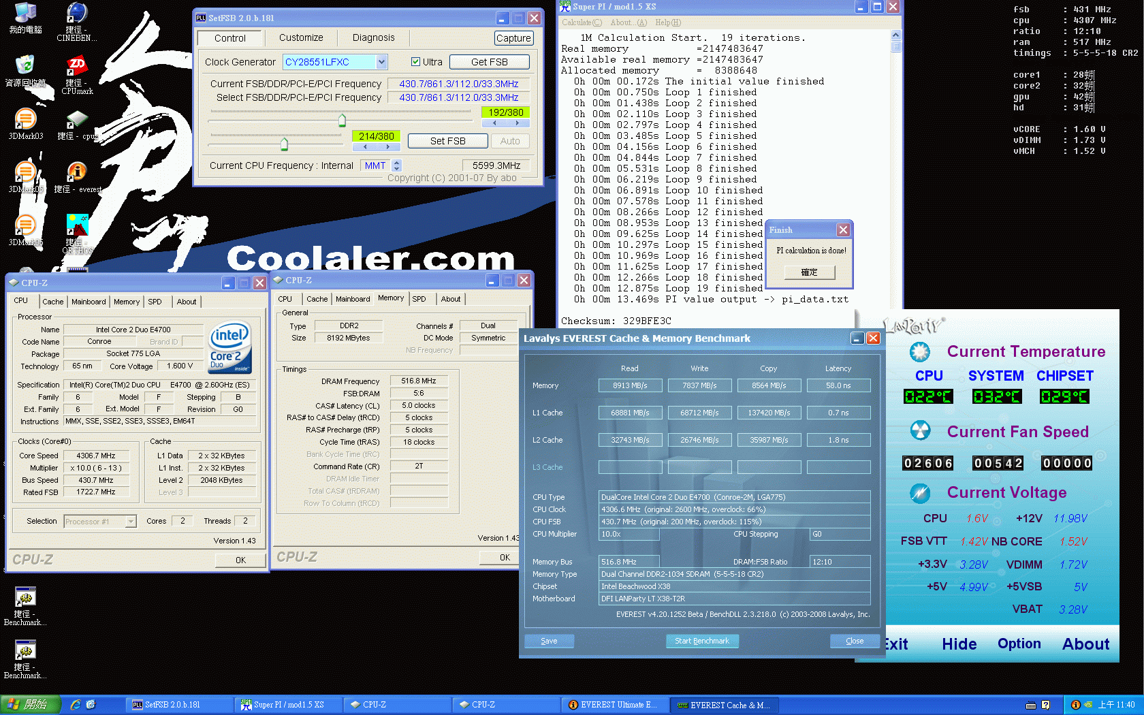Click Hide in the LANParty monitor

pyautogui.click(x=959, y=643)
